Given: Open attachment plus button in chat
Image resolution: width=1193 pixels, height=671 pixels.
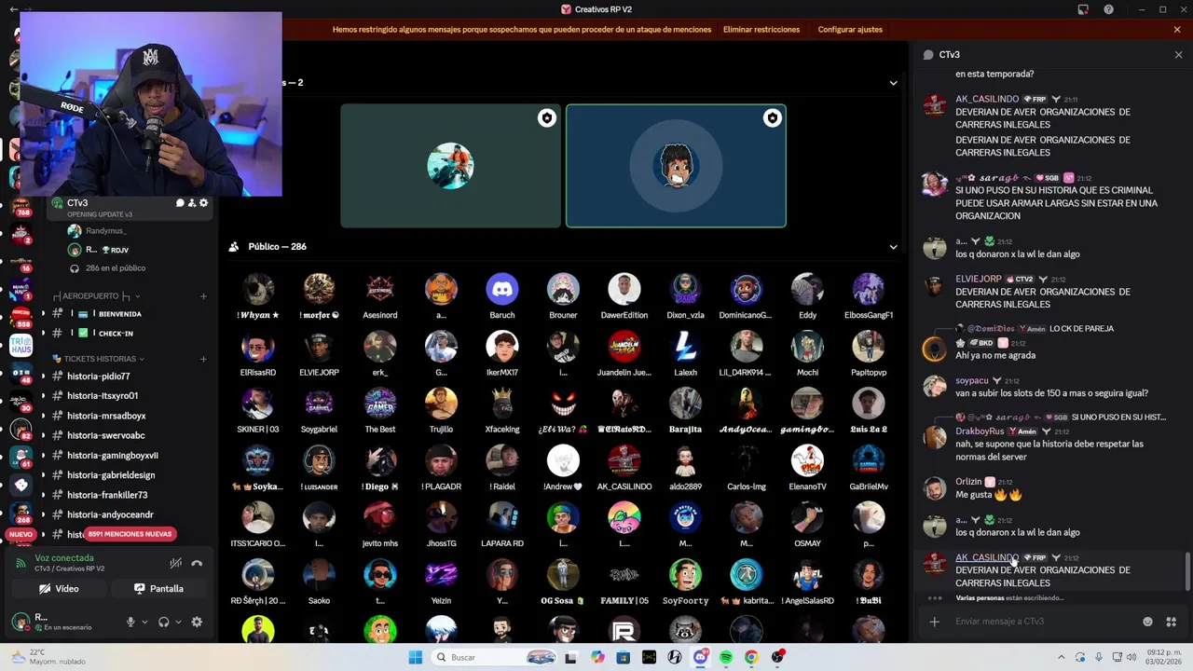Looking at the screenshot, I should (x=934, y=622).
